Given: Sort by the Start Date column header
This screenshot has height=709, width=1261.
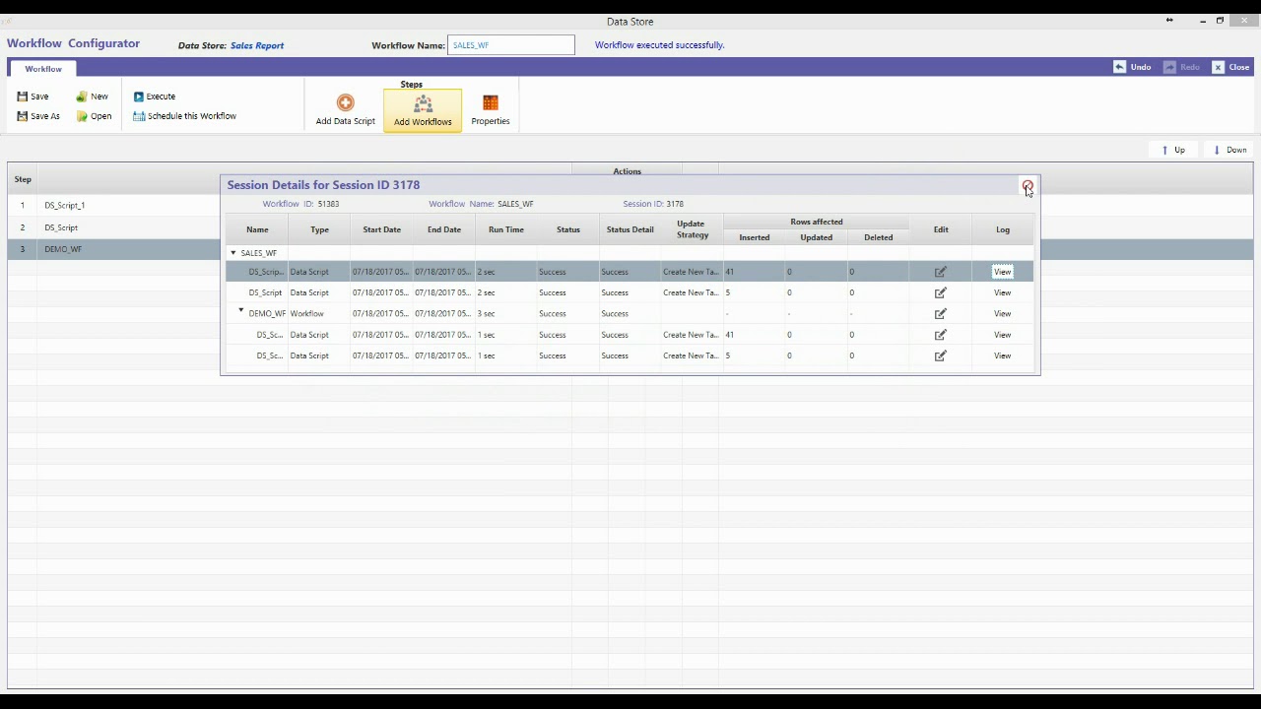Looking at the screenshot, I should [381, 229].
